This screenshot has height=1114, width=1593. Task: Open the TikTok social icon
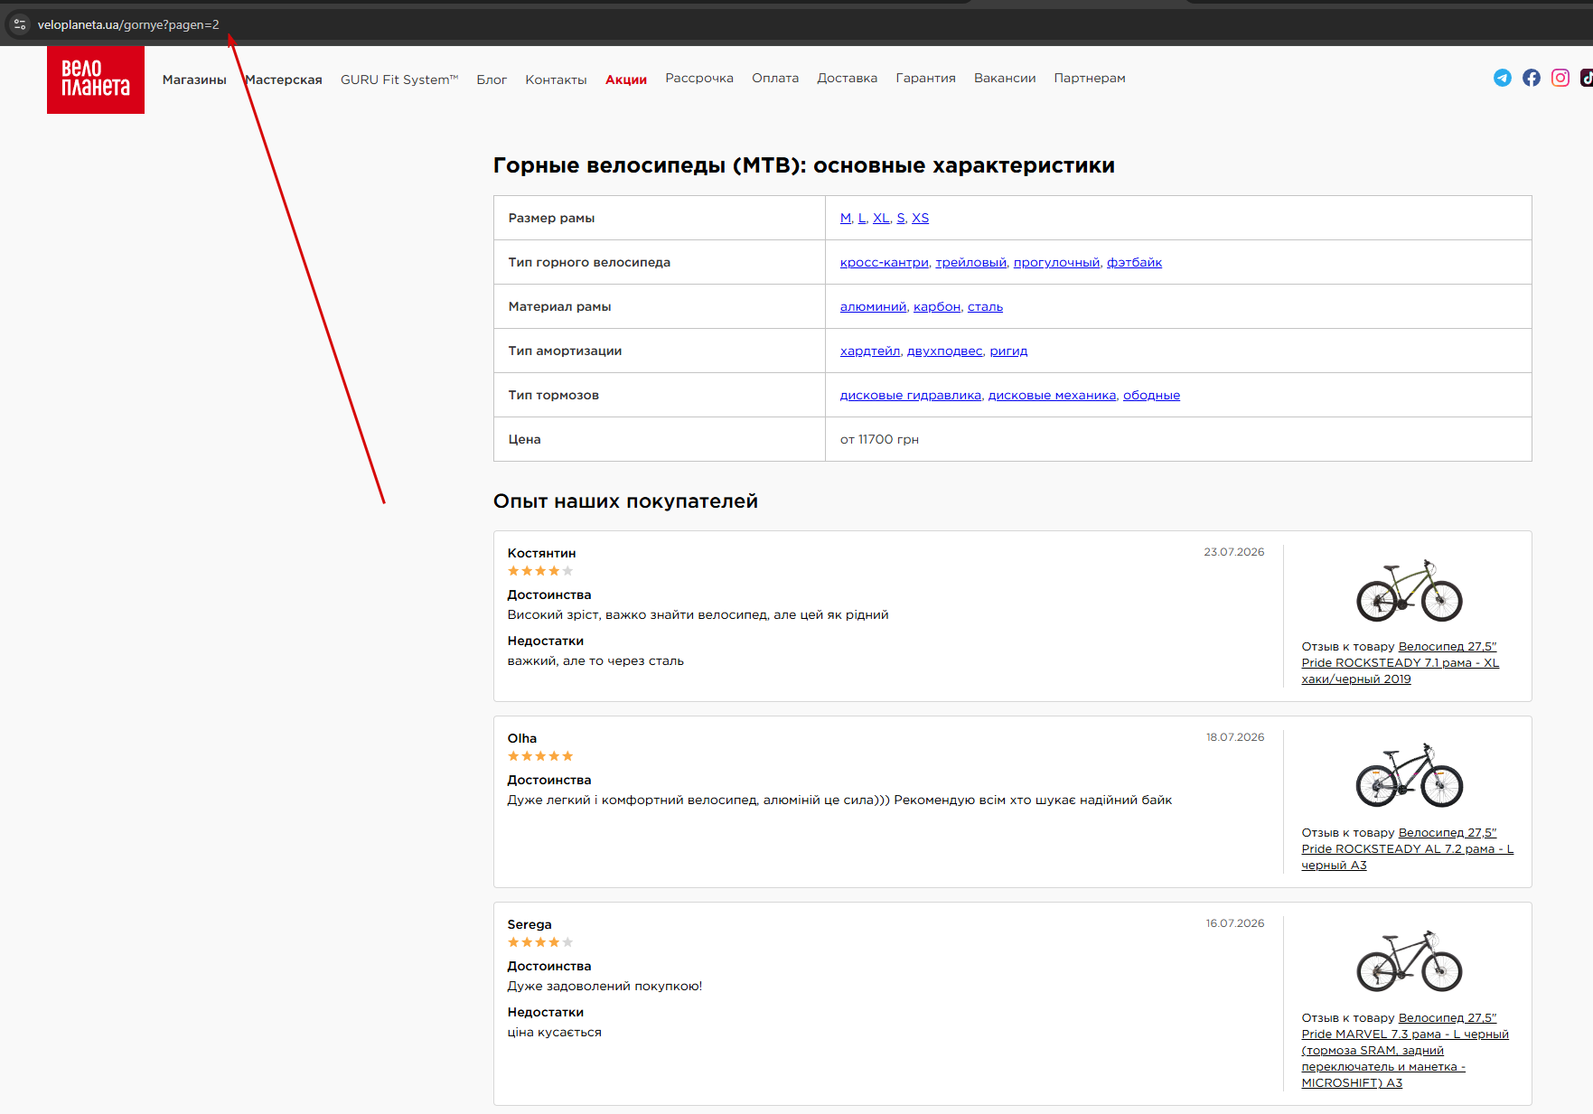1586,78
